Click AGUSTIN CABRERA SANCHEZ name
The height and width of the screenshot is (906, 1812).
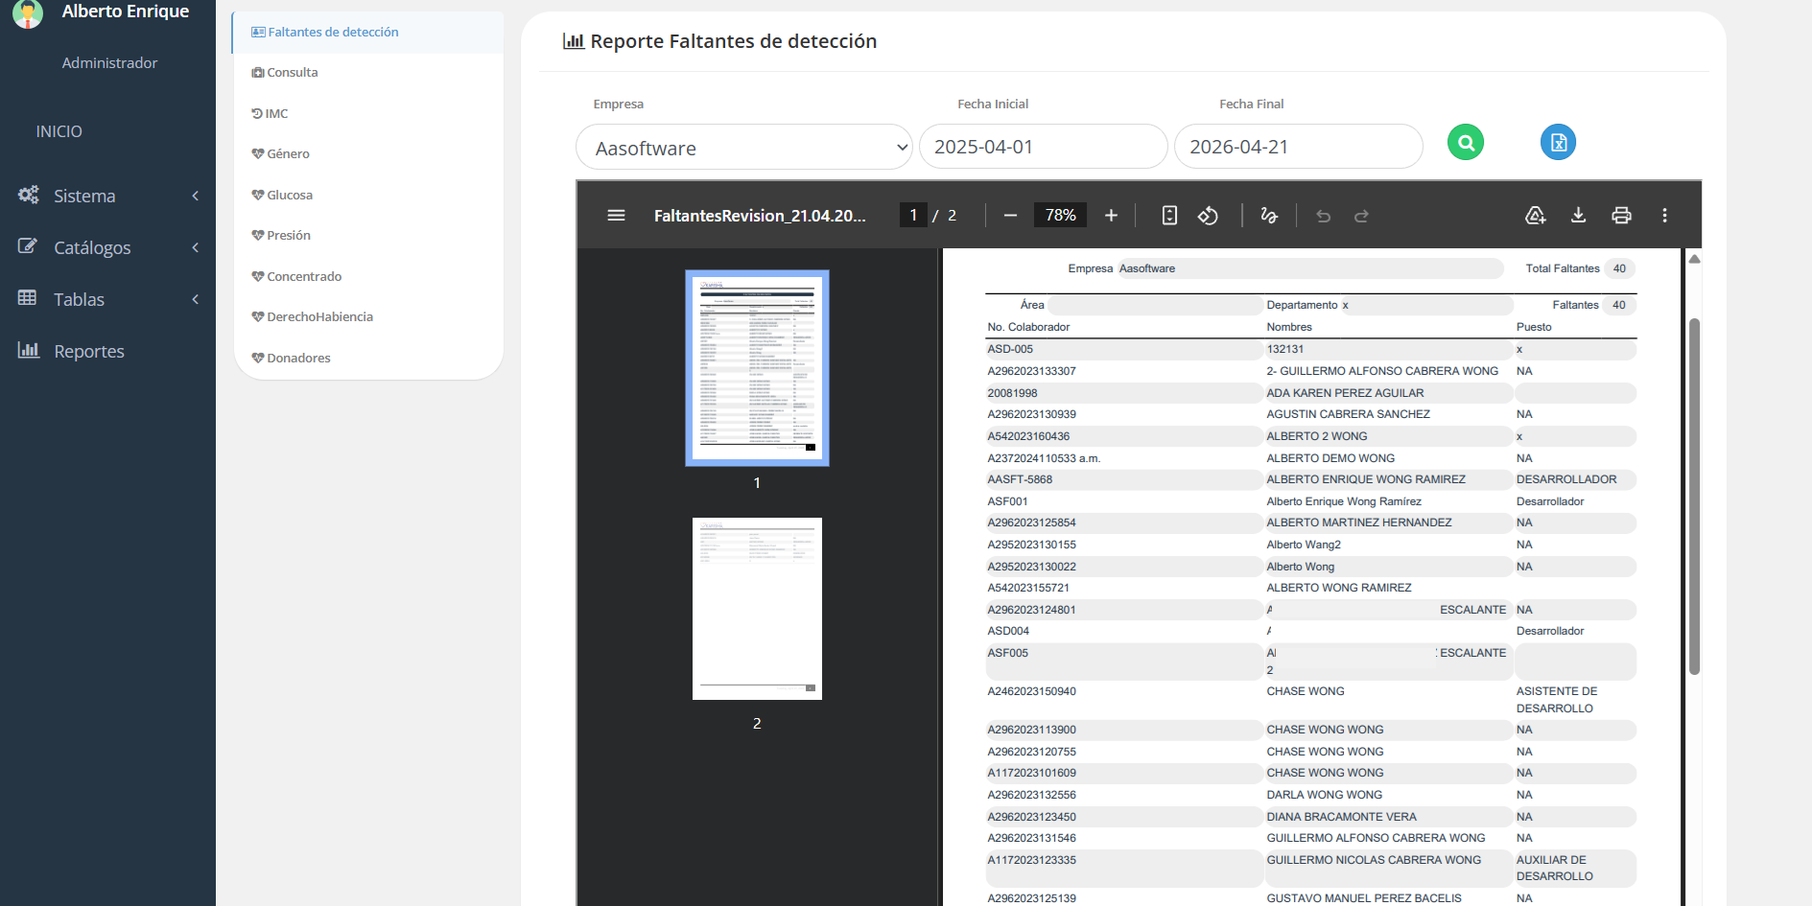click(x=1348, y=414)
